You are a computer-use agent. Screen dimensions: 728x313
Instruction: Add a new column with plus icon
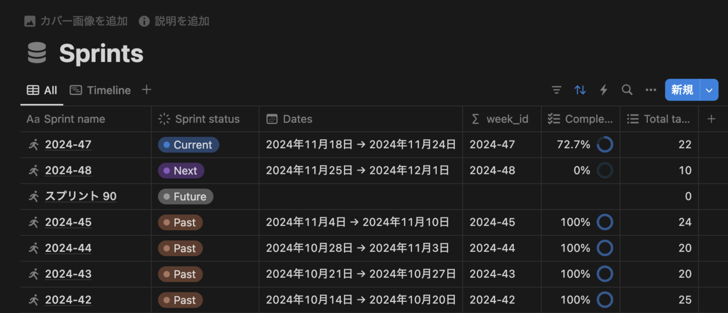point(712,119)
